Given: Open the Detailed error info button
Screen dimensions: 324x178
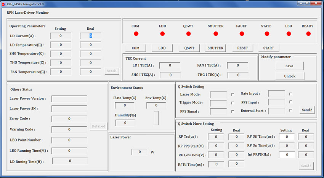Looking at the screenshot, I should click(x=98, y=126).
